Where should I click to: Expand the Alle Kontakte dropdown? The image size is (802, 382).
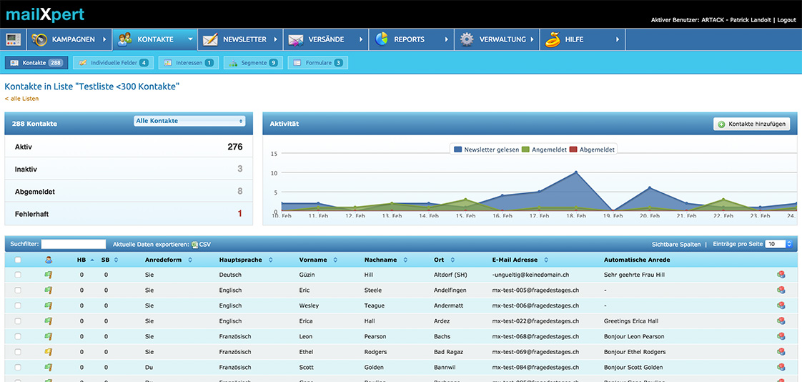pos(189,121)
